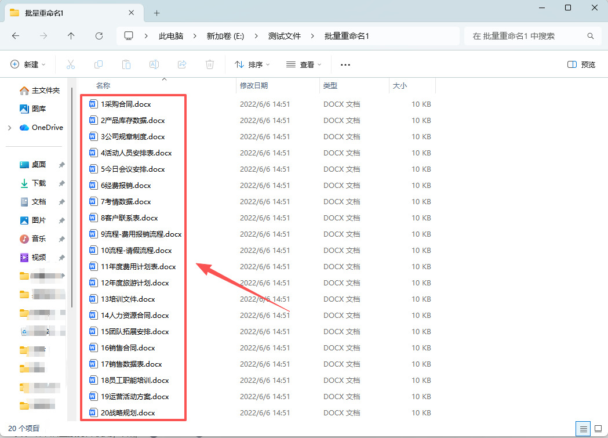Open the more options ellipsis menu

345,65
